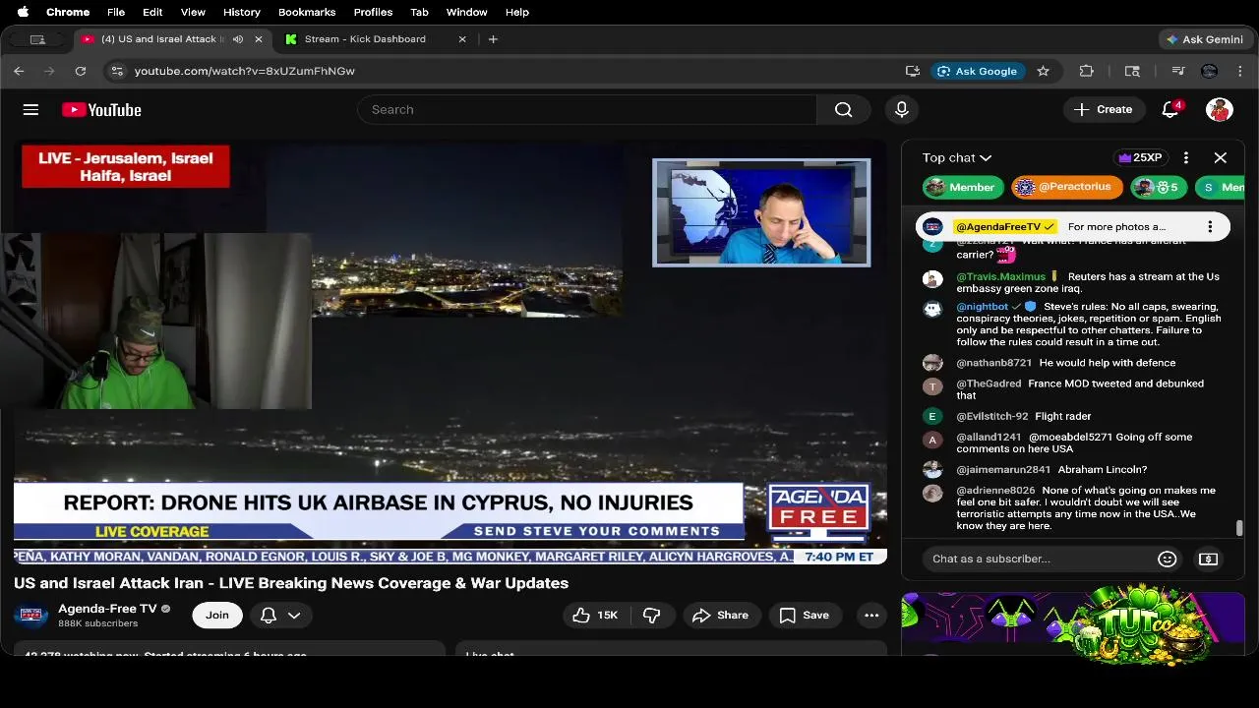Click Create button
1259x708 pixels.
(1104, 109)
